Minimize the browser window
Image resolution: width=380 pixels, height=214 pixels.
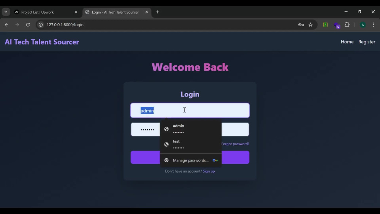coord(346,12)
